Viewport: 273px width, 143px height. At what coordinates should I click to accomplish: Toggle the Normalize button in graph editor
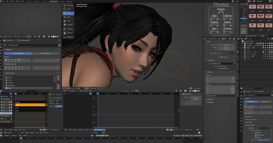pos(99,130)
